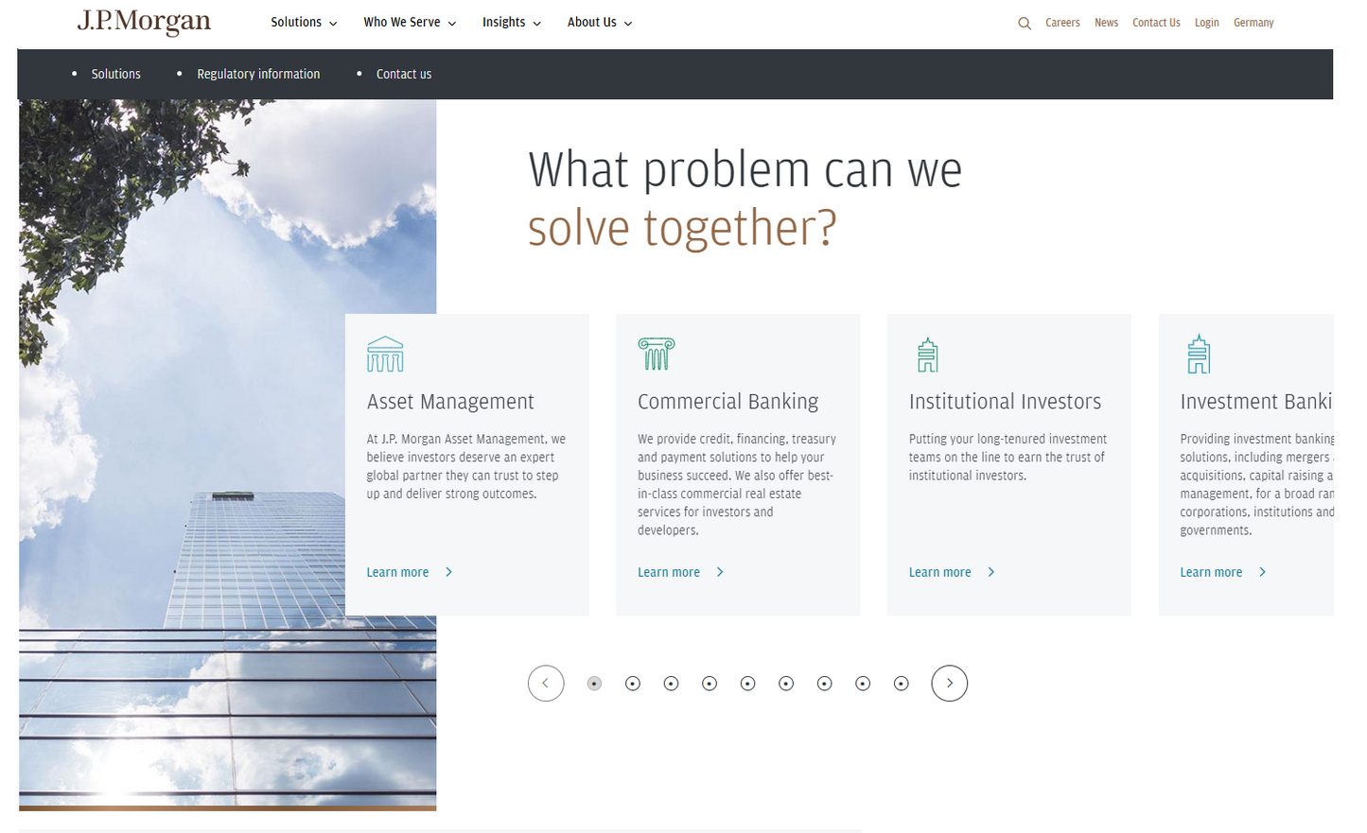Open the Careers link
Viewport: 1367px width, 833px height.
[x=1062, y=23]
